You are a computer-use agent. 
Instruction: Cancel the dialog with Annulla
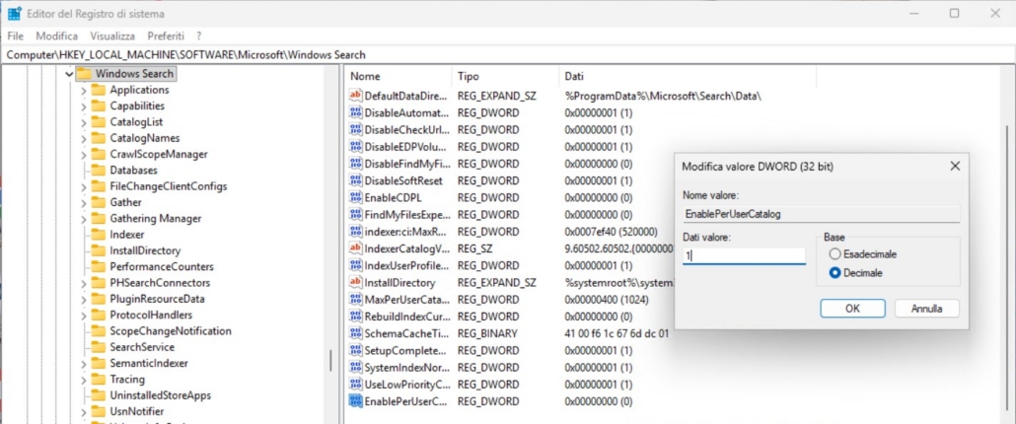pyautogui.click(x=926, y=308)
